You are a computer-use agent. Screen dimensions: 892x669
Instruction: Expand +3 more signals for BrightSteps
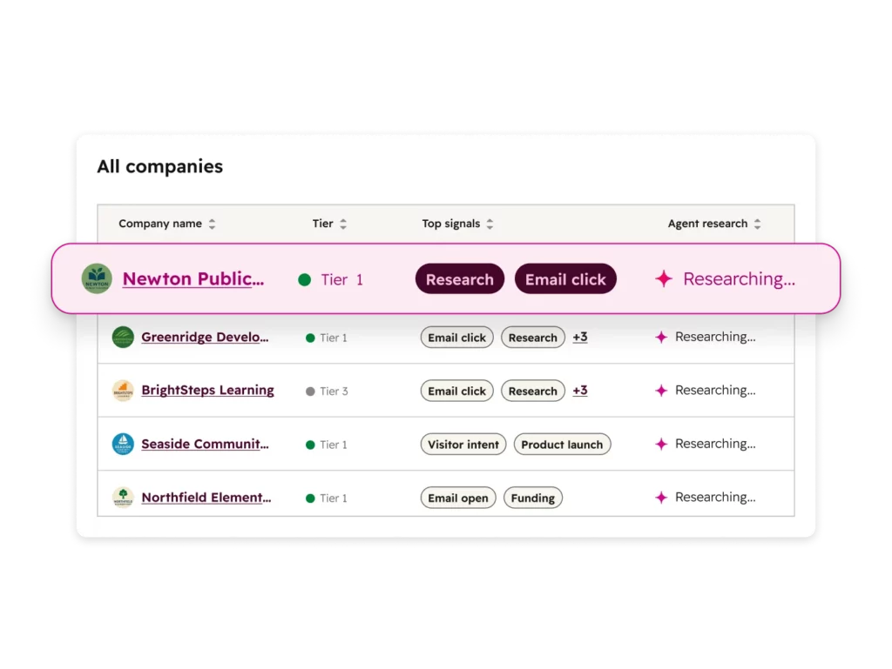point(579,390)
